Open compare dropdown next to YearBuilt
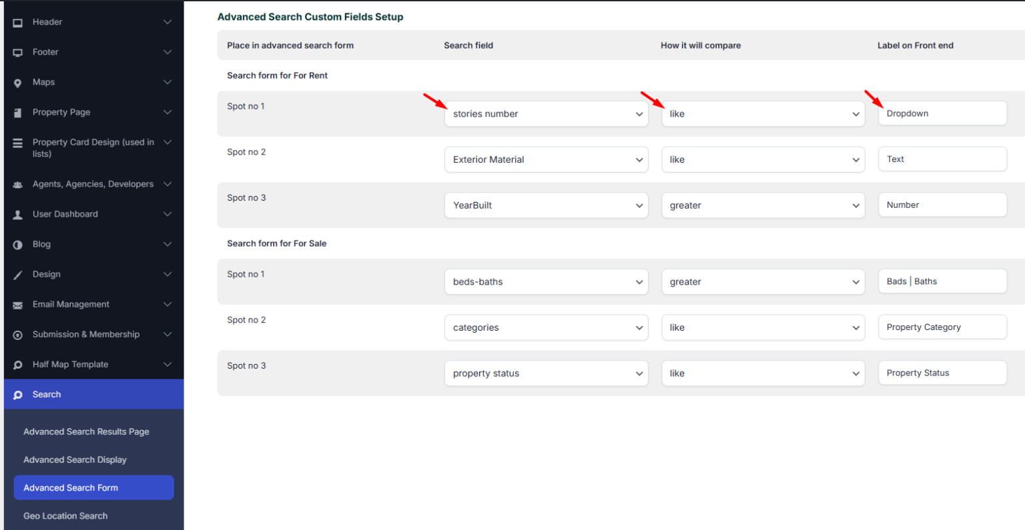Image resolution: width=1025 pixels, height=530 pixels. click(x=763, y=205)
